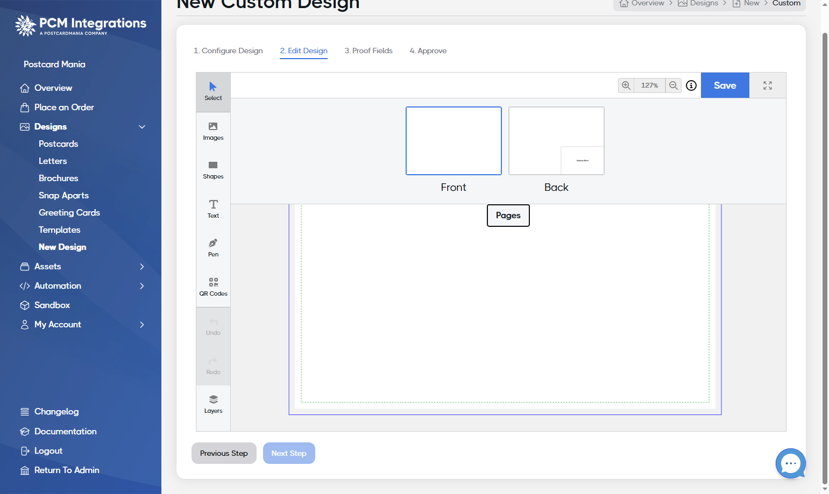The width and height of the screenshot is (829, 494).
Task: Click the info circle icon
Action: [691, 85]
